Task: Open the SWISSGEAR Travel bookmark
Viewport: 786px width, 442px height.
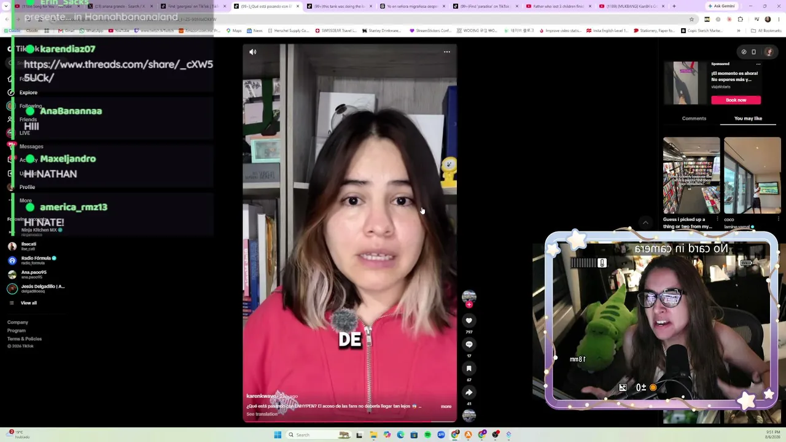Action: [337, 31]
